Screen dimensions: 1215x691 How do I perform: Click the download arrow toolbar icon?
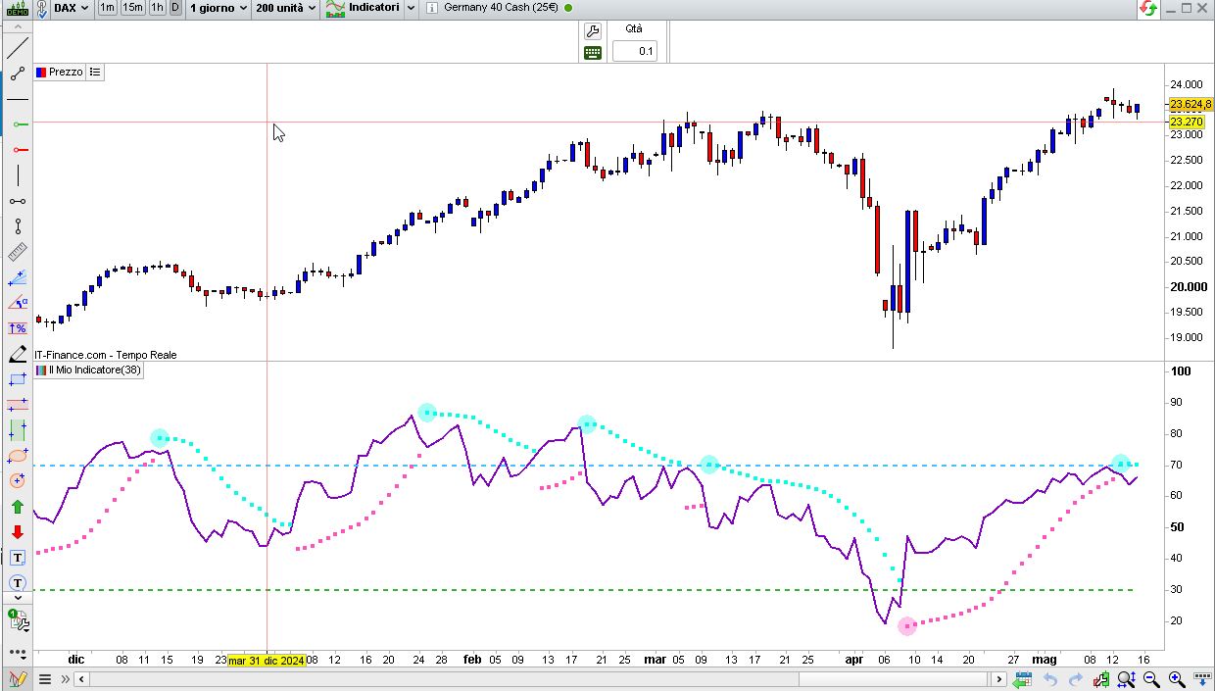[1202, 679]
